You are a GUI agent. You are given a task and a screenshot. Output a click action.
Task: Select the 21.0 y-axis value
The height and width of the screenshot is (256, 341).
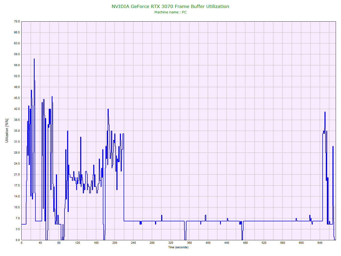tap(17, 174)
